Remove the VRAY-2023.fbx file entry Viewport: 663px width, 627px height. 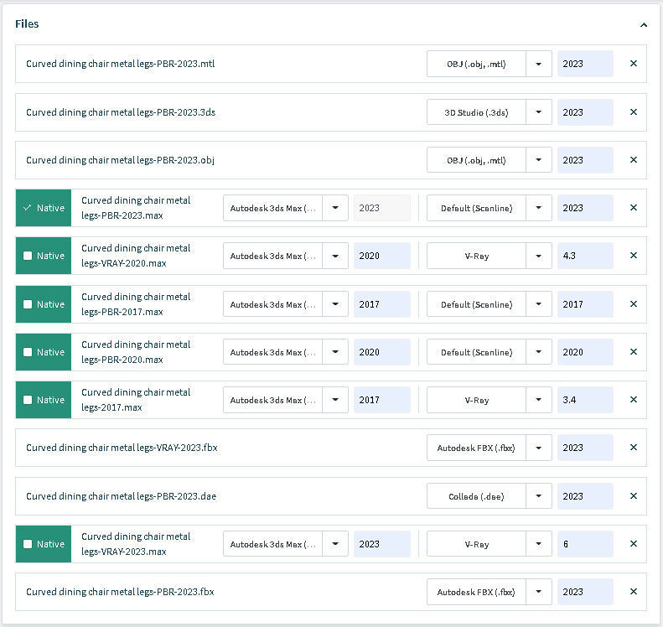(x=633, y=448)
